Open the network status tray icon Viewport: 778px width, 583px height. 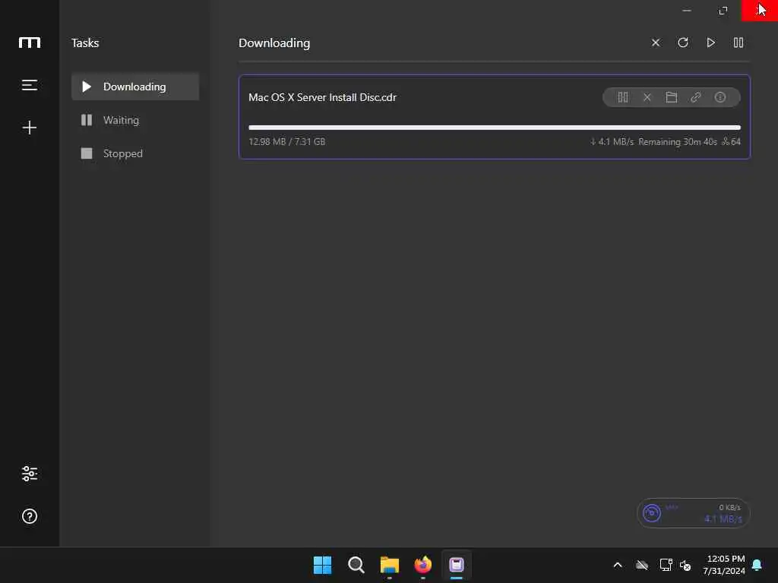[666, 565]
